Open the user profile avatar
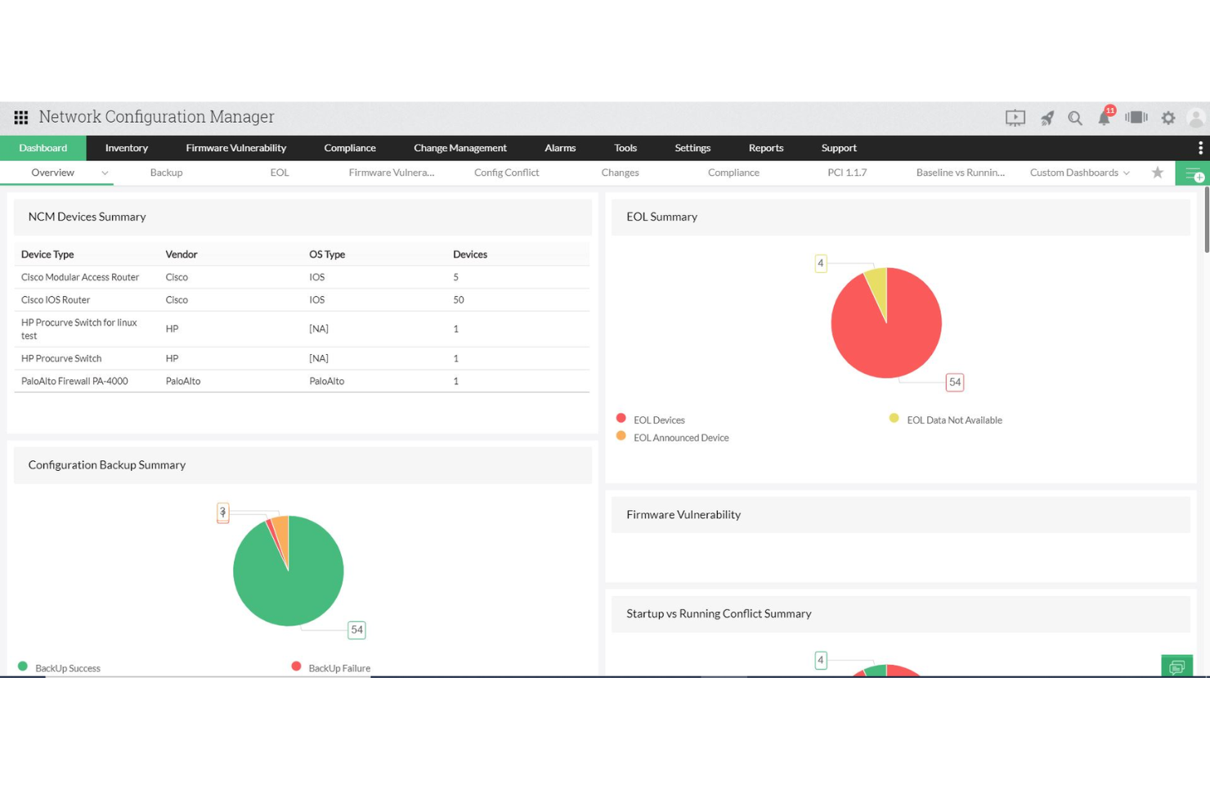Screen dimensions: 1210x807 click(x=1195, y=118)
